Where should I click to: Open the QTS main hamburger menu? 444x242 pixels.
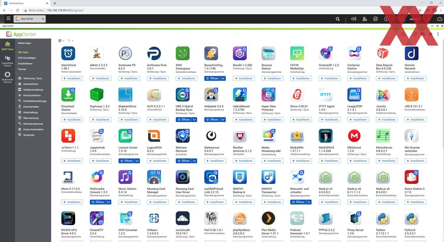click(8, 19)
